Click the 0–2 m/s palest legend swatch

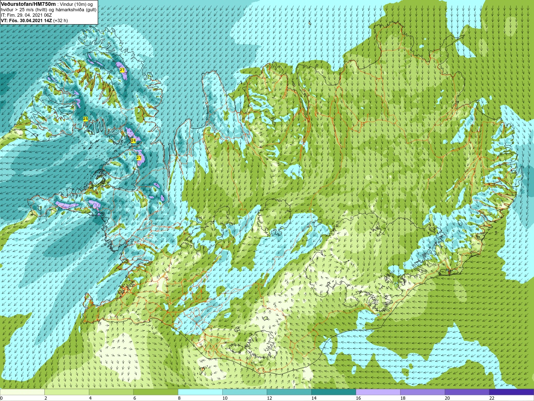[23, 392]
